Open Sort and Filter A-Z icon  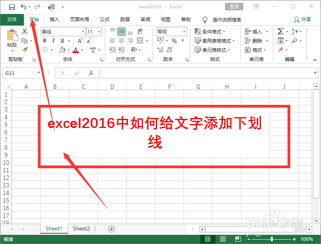(295, 31)
